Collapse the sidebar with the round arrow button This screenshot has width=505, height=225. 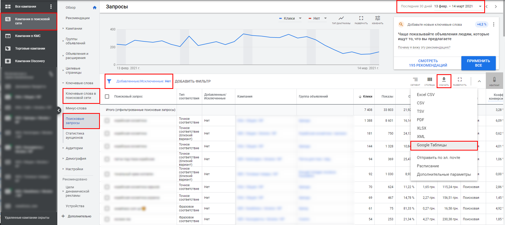point(59,111)
